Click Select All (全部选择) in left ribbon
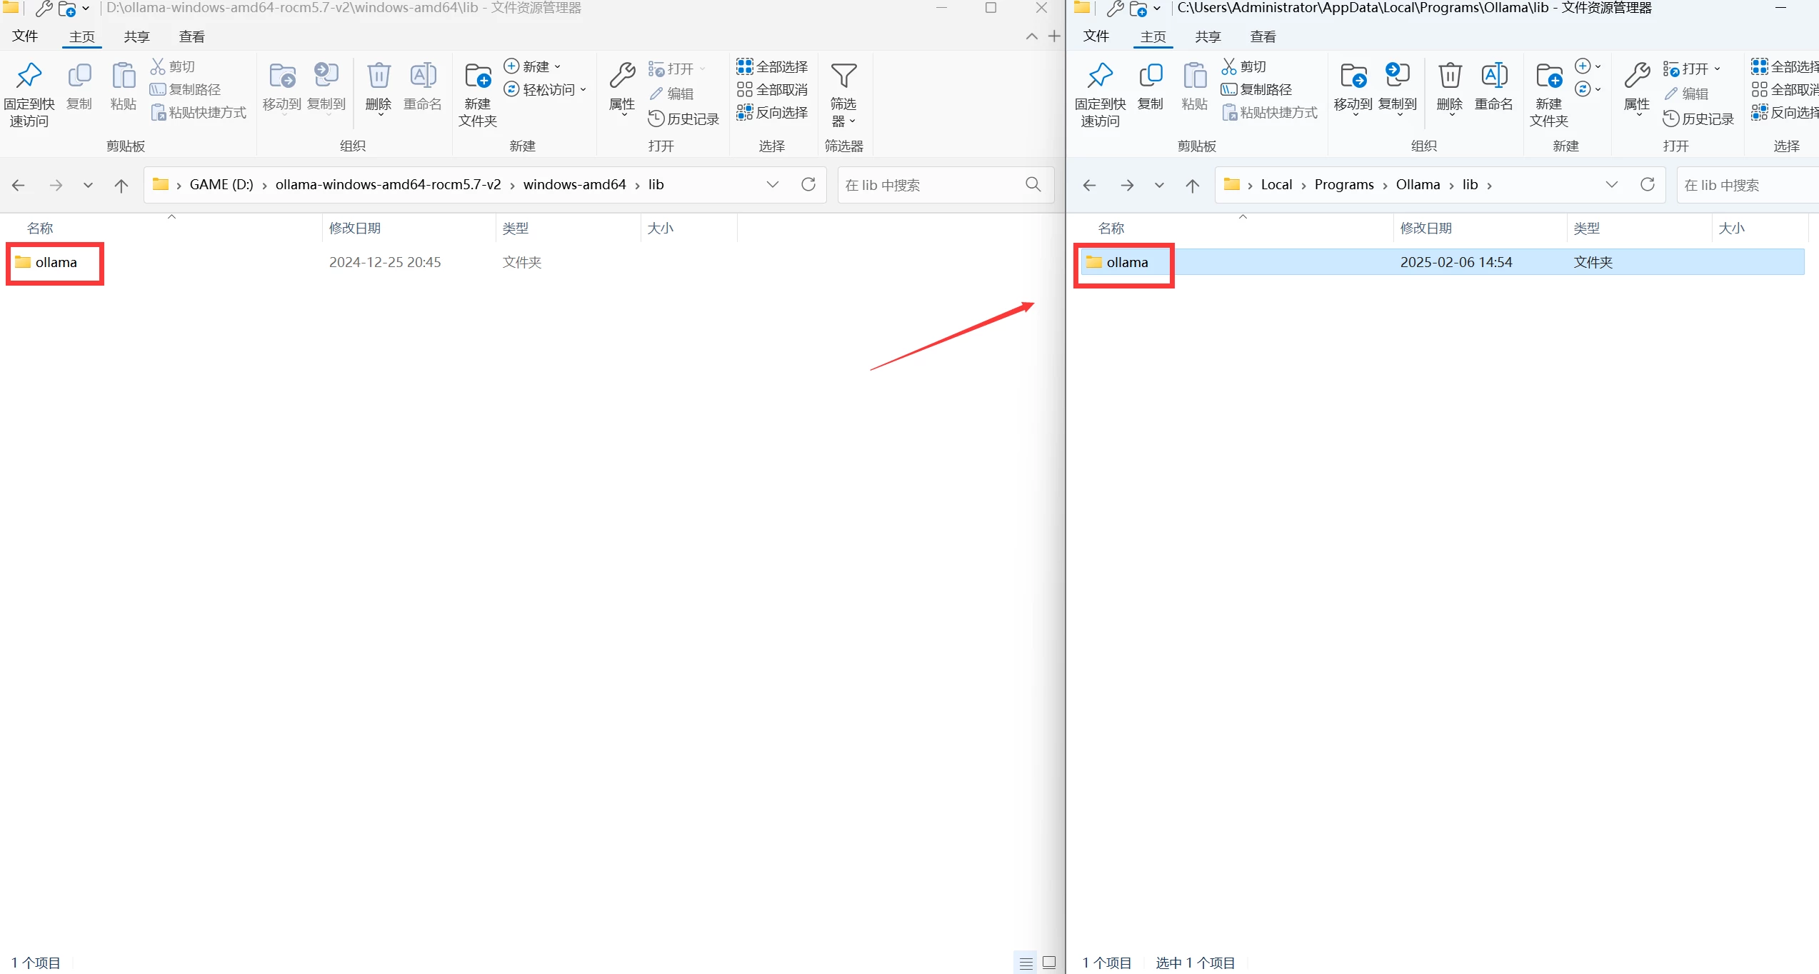The height and width of the screenshot is (974, 1819). pyautogui.click(x=772, y=66)
